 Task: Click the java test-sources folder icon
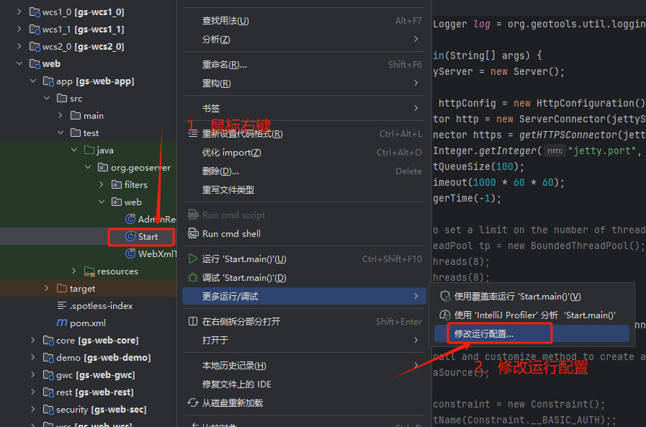(x=89, y=150)
